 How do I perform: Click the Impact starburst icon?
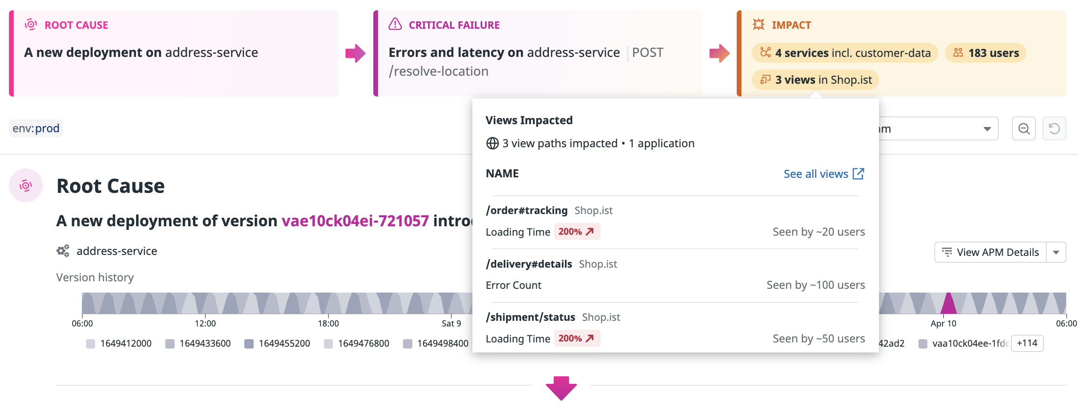[x=758, y=24]
